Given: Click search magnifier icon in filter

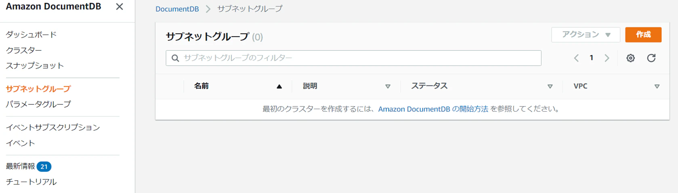Looking at the screenshot, I should (x=175, y=58).
